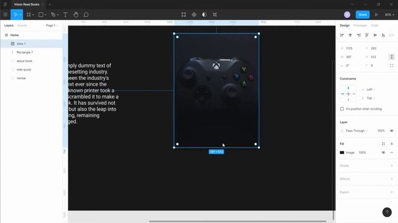398x223 pixels.
Task: Switch to Assets tab
Action: pos(22,25)
